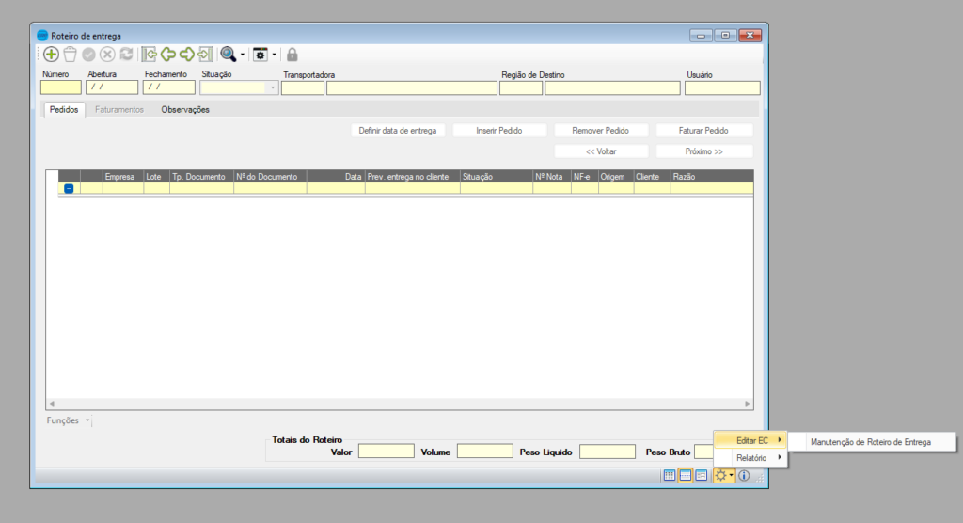963x523 pixels.
Task: Click the refresh arrows icon
Action: click(127, 54)
